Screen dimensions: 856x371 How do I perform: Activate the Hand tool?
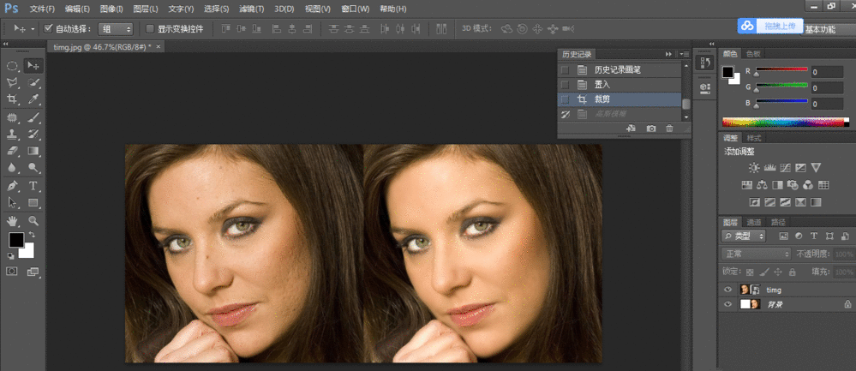14,220
